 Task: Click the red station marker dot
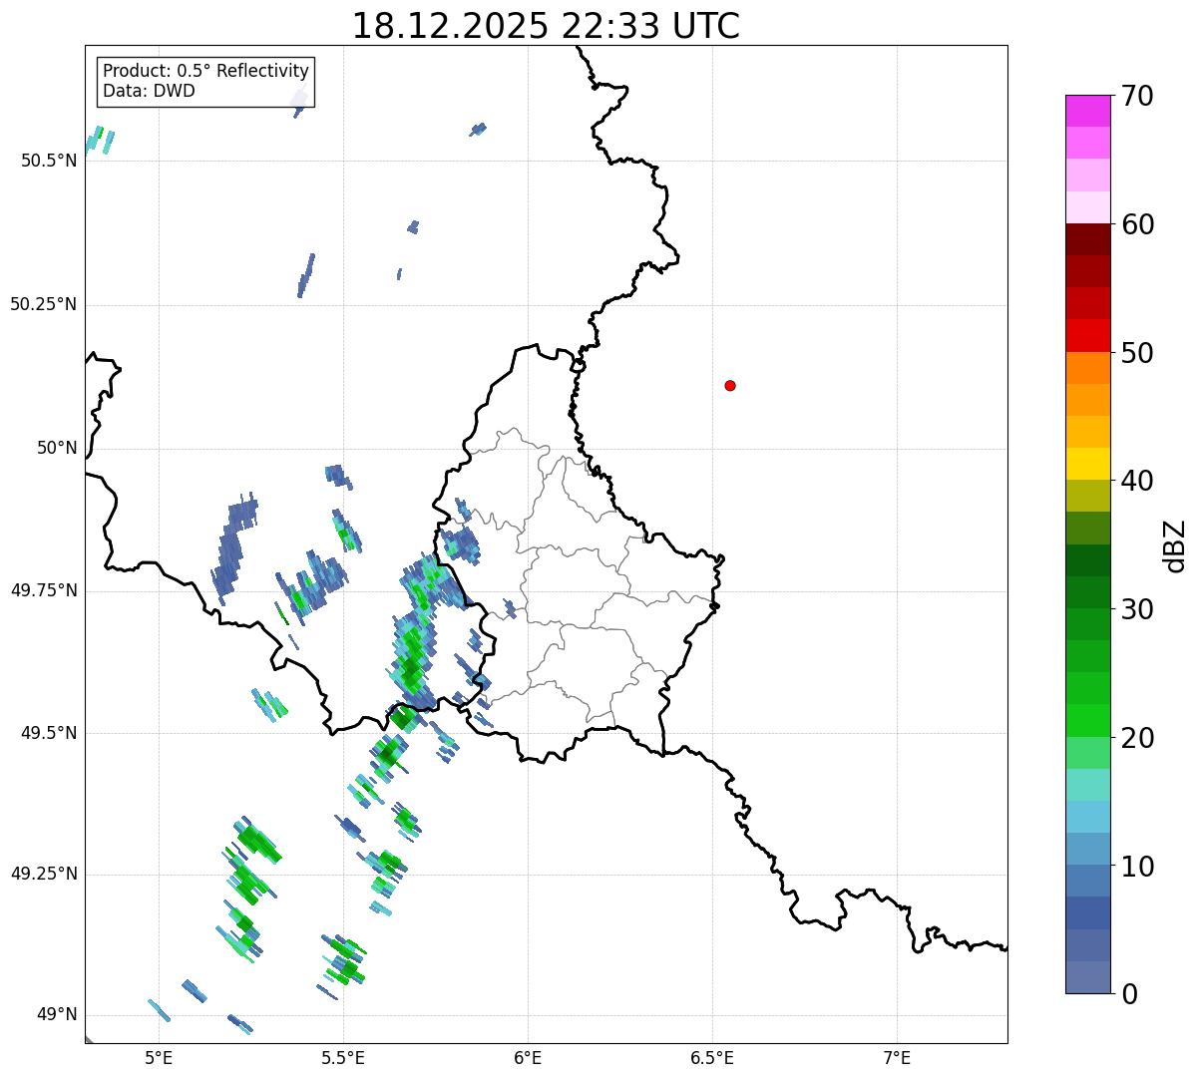[730, 385]
